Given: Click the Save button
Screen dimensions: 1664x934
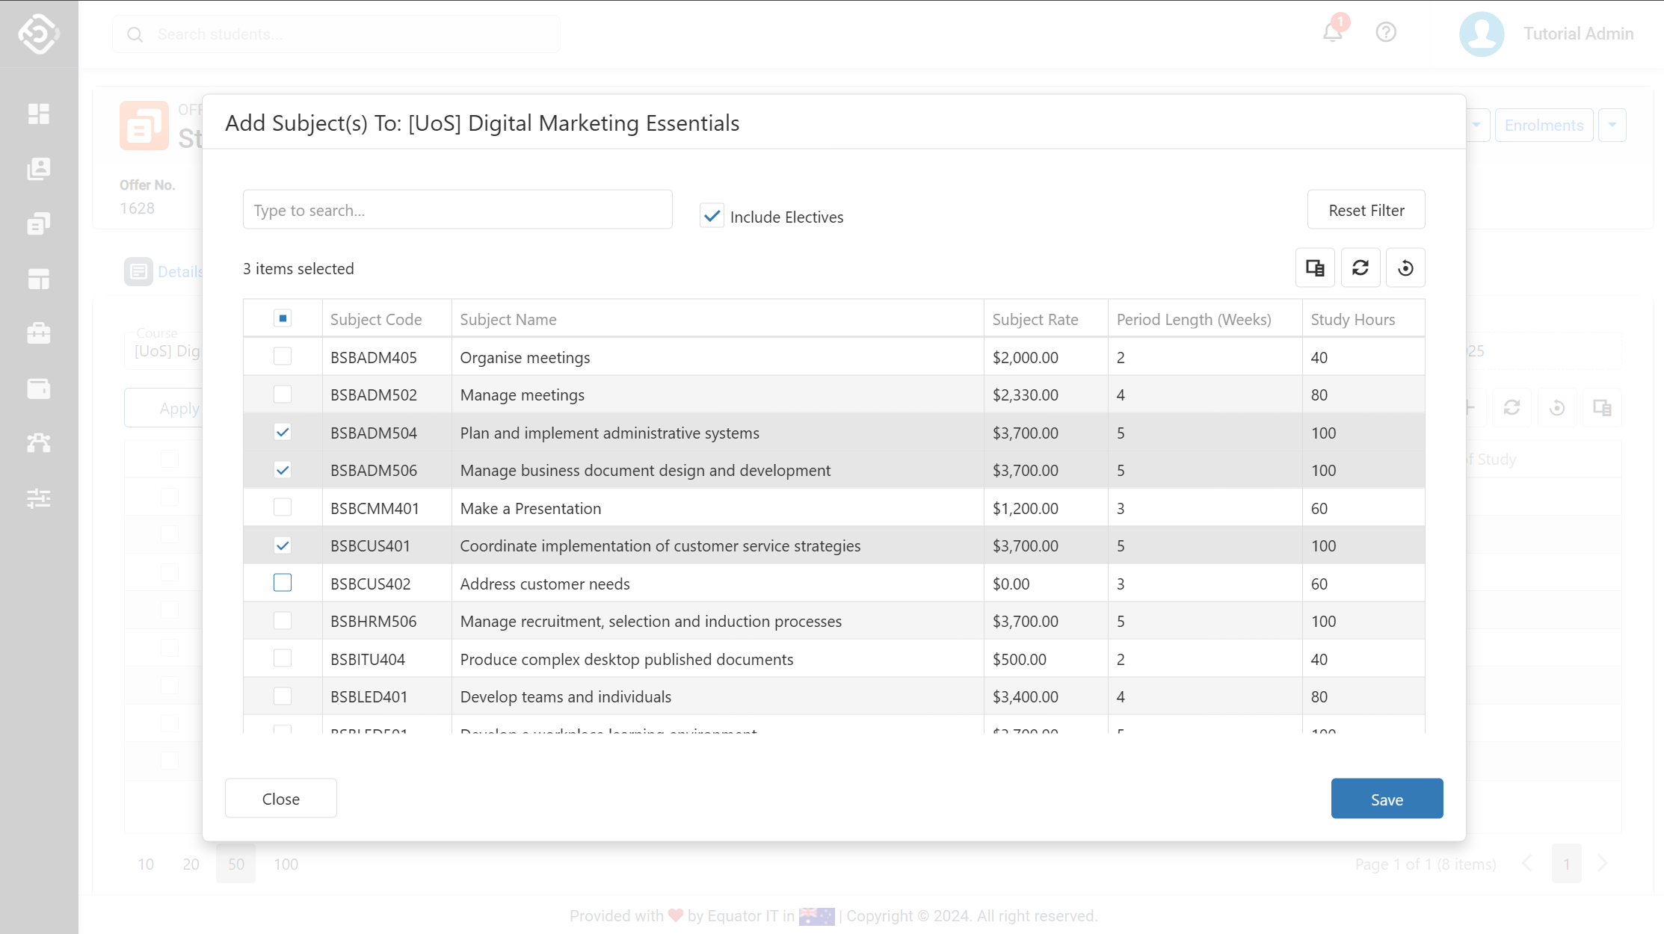Looking at the screenshot, I should [x=1387, y=799].
